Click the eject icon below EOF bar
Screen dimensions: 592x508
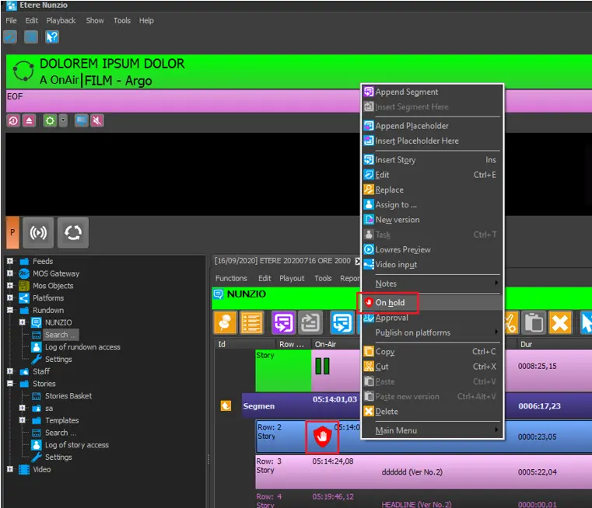coord(29,121)
